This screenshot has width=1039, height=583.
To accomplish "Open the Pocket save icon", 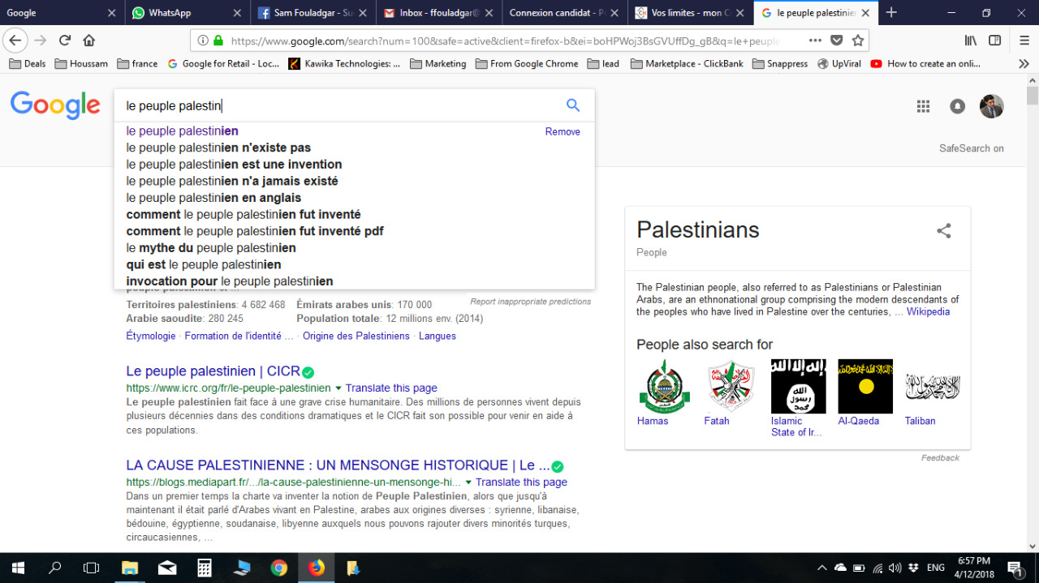I will (837, 41).
